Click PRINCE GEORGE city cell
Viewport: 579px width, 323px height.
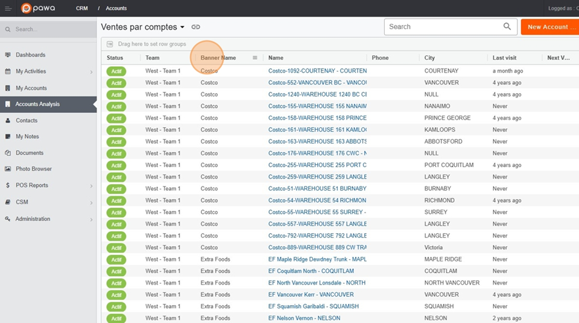click(447, 118)
